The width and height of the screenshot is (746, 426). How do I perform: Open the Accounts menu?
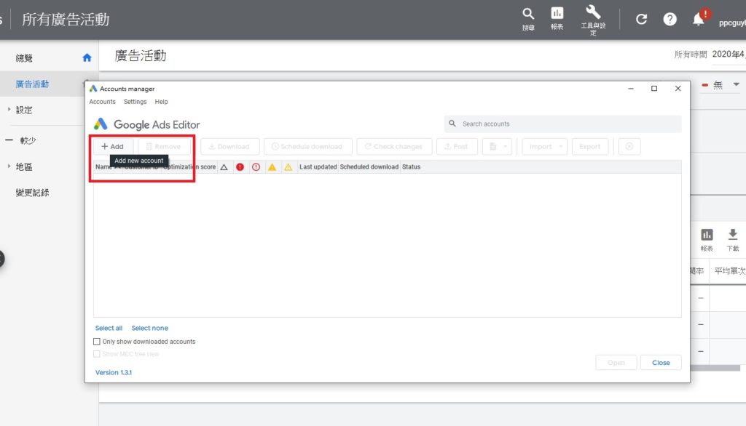[102, 102]
